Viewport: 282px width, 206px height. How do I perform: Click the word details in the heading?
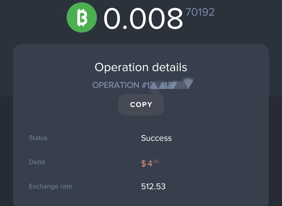click(x=170, y=67)
